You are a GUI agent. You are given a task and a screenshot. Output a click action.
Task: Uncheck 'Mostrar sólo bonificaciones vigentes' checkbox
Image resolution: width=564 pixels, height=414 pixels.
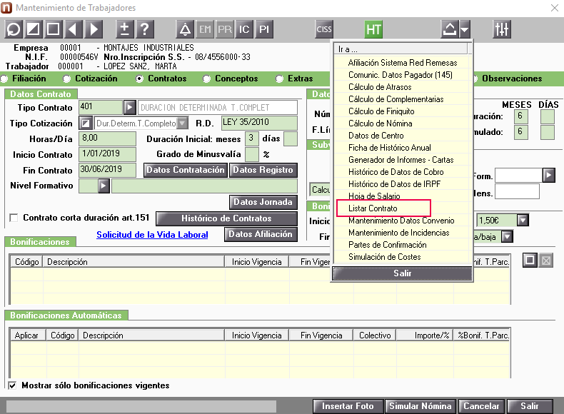12,385
